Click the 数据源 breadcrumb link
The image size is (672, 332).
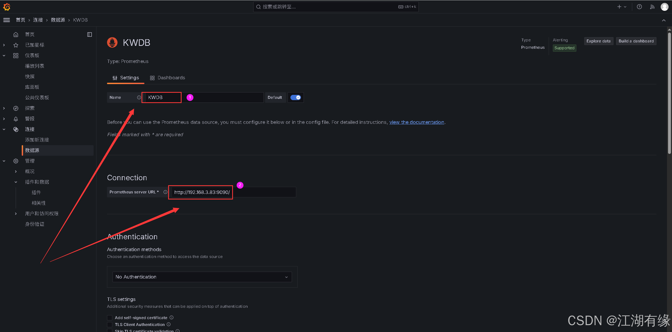pos(58,20)
